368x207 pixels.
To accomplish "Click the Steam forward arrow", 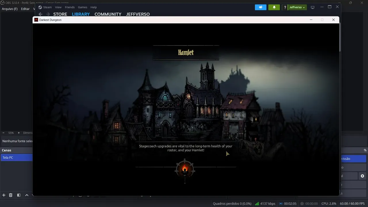I will [x=48, y=14].
